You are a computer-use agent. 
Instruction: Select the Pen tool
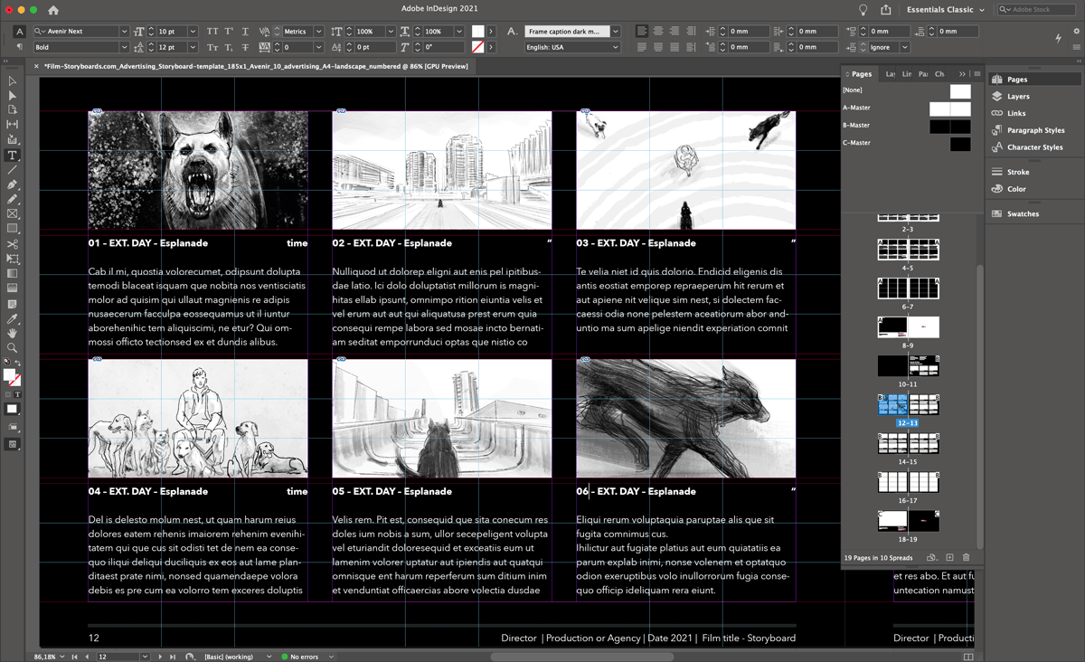pyautogui.click(x=13, y=184)
